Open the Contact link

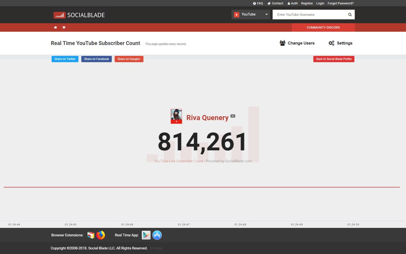click(x=275, y=3)
